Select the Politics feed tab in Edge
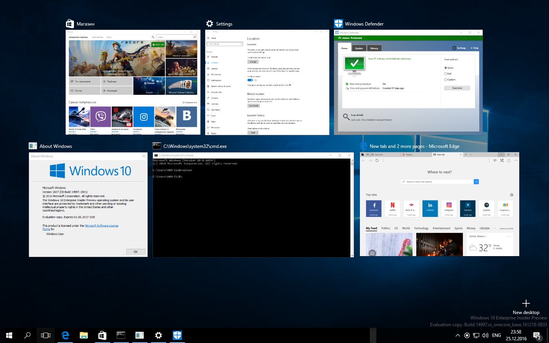 (386, 228)
